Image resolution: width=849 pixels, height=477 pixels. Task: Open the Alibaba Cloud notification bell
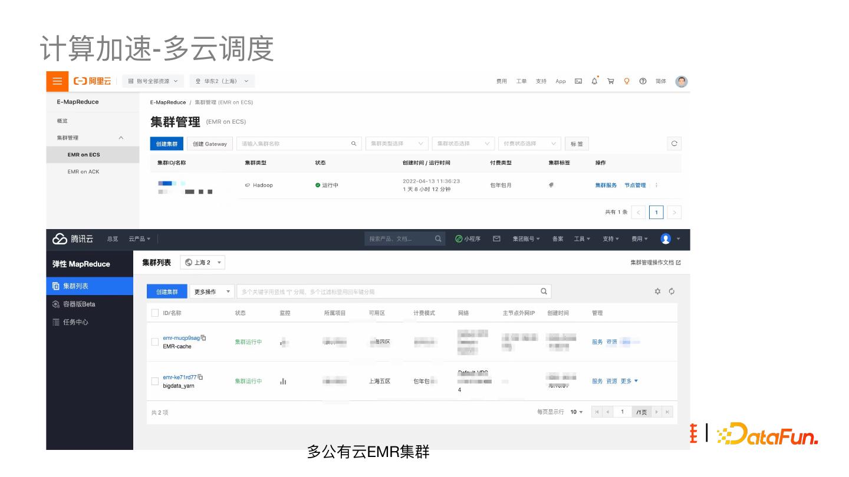pos(594,81)
